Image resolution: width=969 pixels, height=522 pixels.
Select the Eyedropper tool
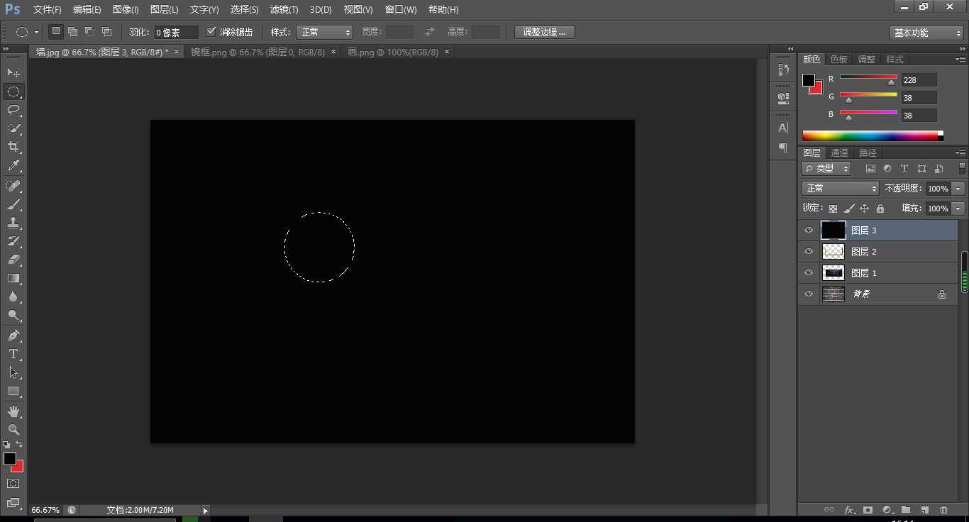[13, 166]
